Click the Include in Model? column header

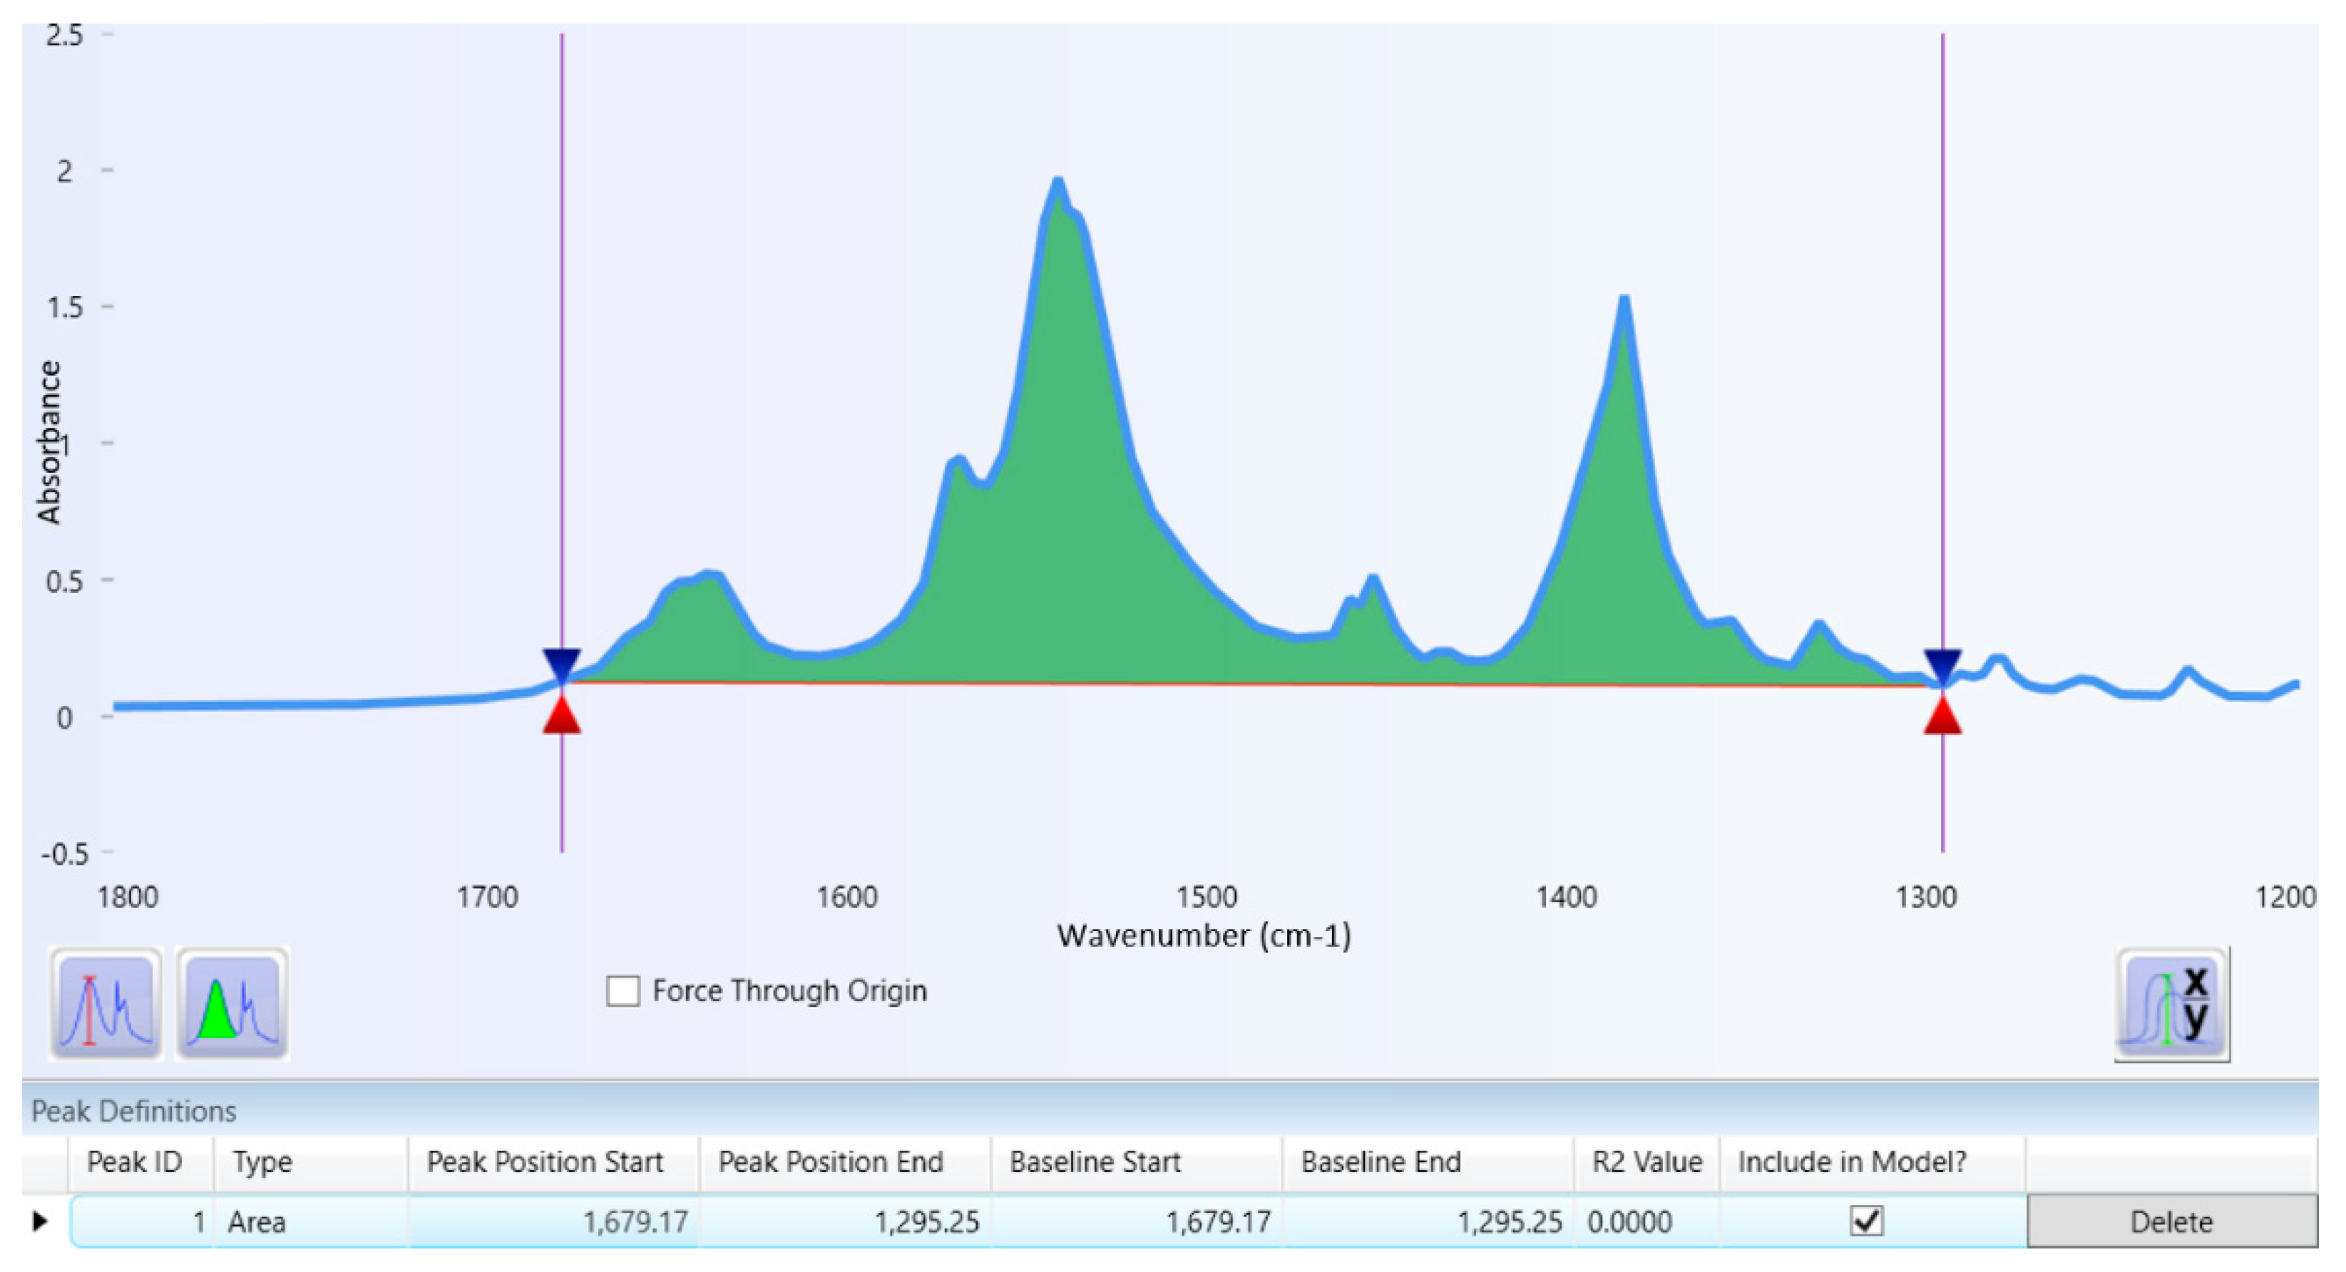[x=1851, y=1161]
